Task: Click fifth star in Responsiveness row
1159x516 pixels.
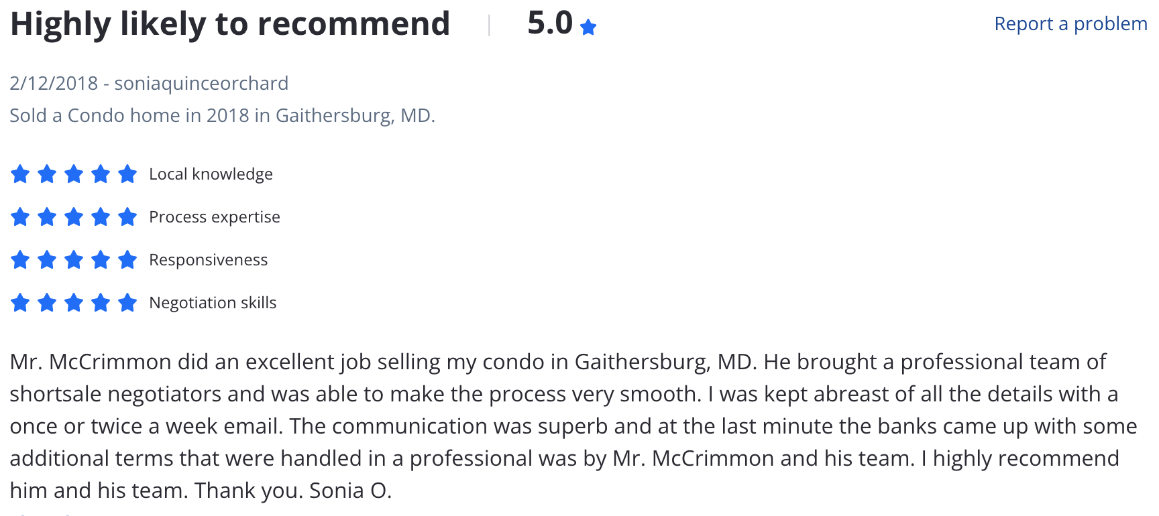Action: pos(127,260)
